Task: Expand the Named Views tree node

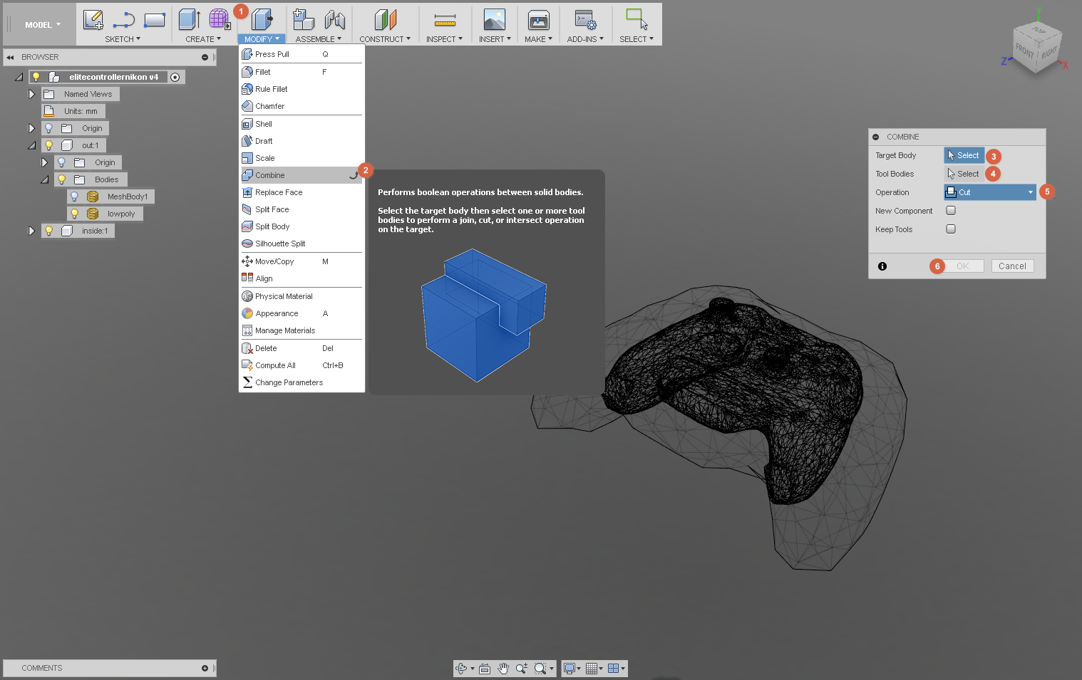Action: pos(31,94)
